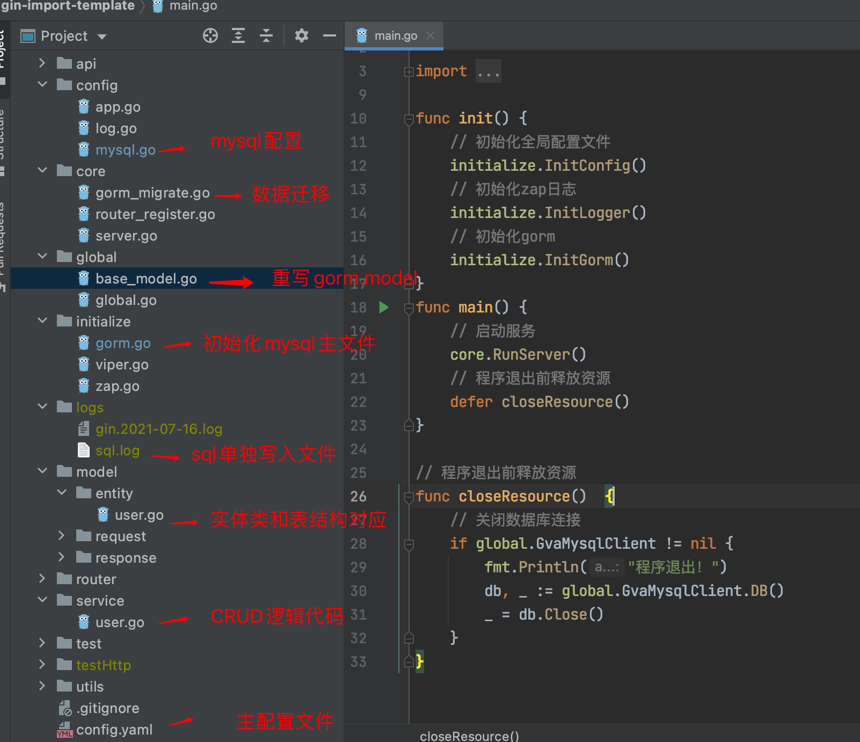Run main function via gutter arrow
Image resolution: width=860 pixels, height=742 pixels.
tap(384, 308)
